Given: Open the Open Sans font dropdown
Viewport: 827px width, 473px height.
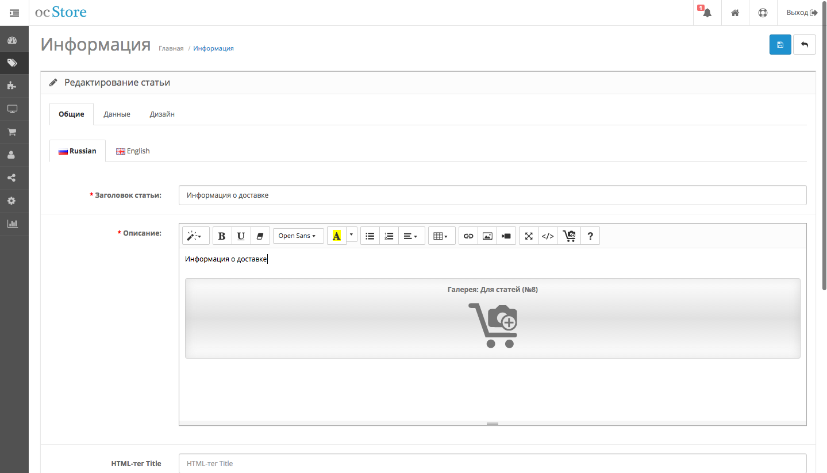Looking at the screenshot, I should coord(297,236).
